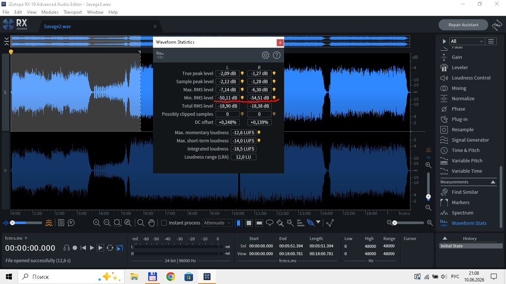Select the Zoom magnifier tool
The height and width of the screenshot is (284, 506).
coord(141,223)
